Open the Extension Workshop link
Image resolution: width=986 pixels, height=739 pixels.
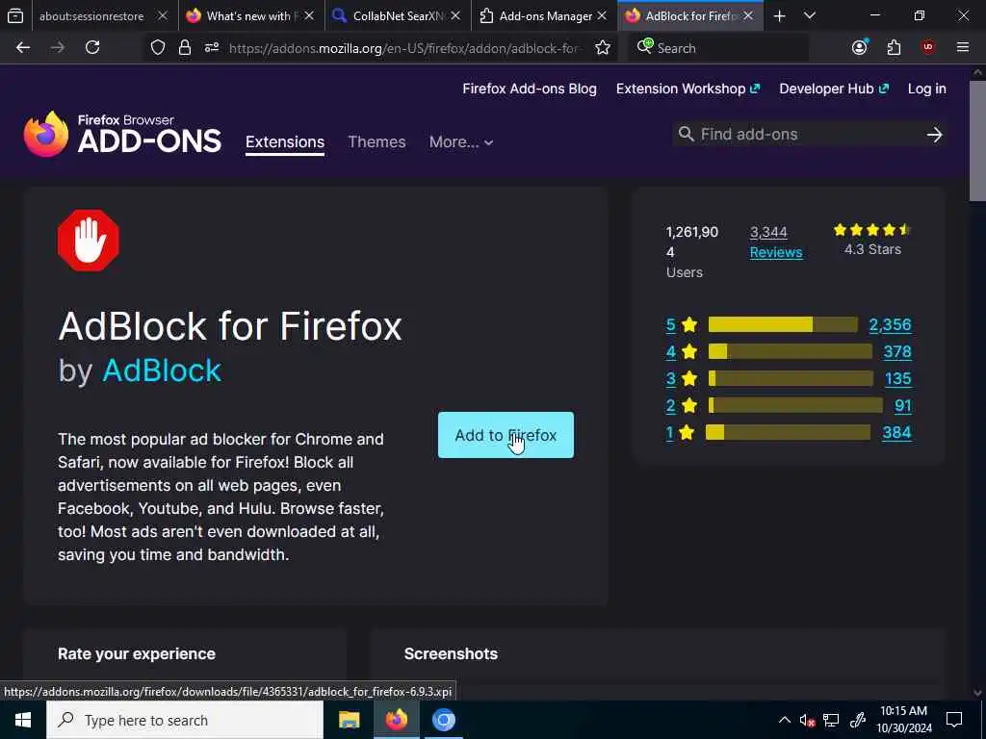click(688, 89)
